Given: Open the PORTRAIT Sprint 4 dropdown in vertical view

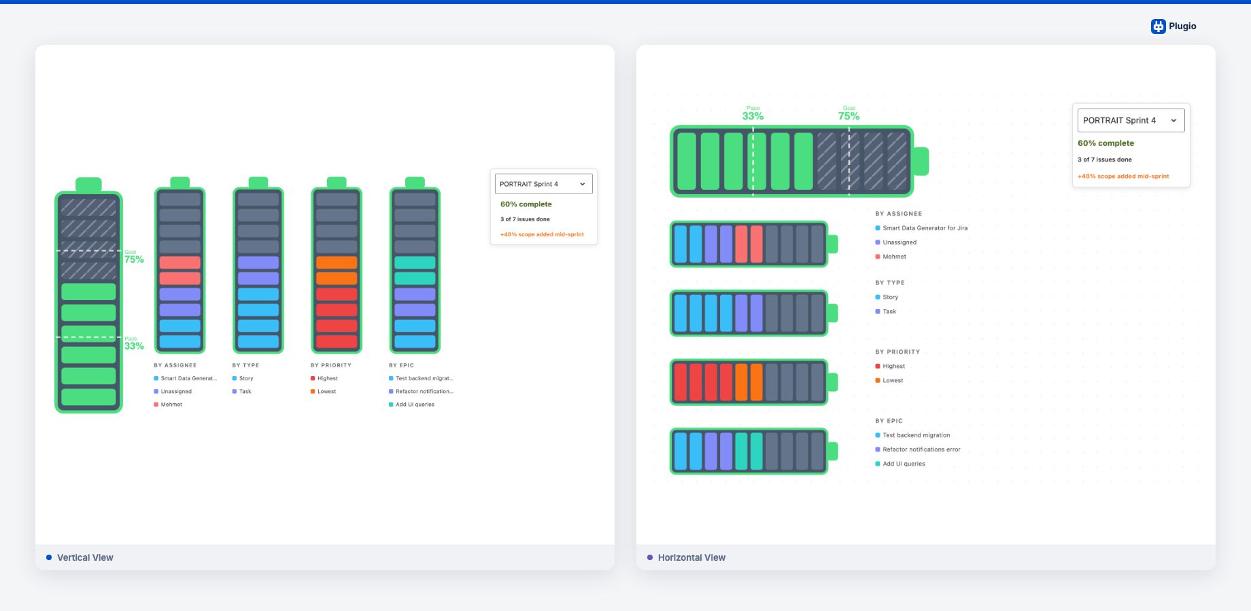Looking at the screenshot, I should click(543, 184).
